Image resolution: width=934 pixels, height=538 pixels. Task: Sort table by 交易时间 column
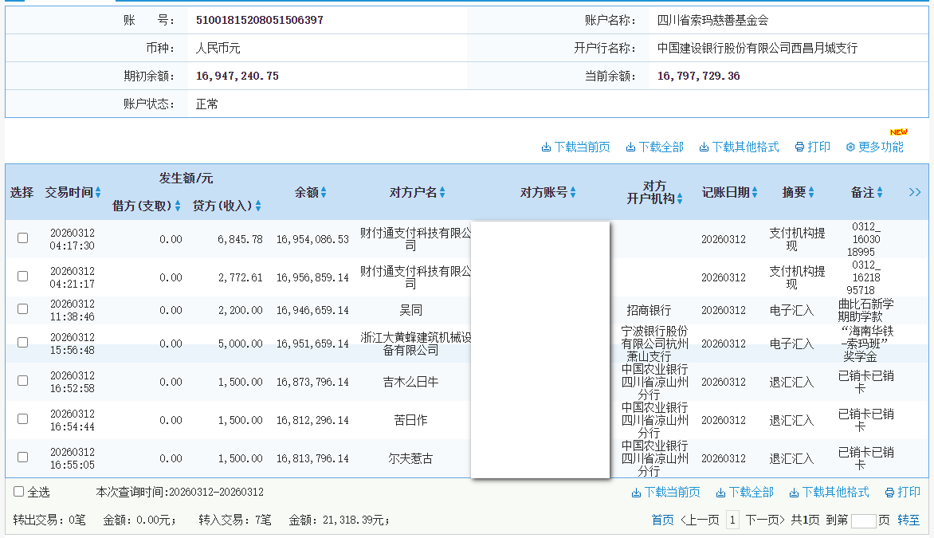pyautogui.click(x=97, y=192)
